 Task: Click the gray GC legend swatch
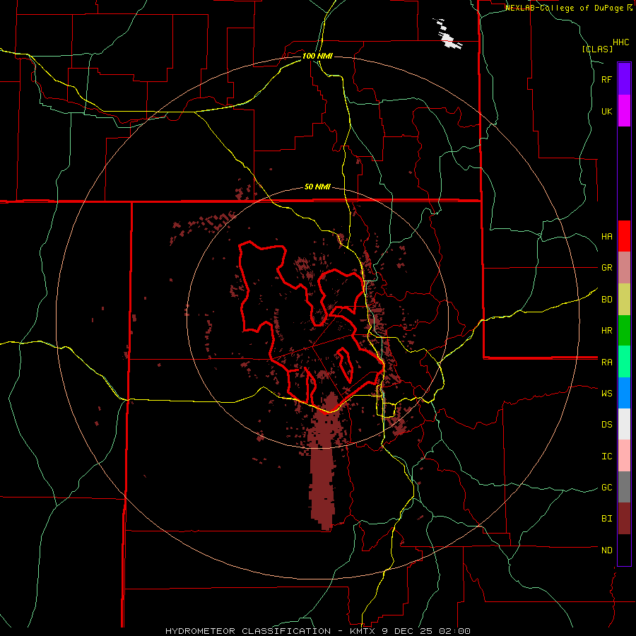pos(624,487)
